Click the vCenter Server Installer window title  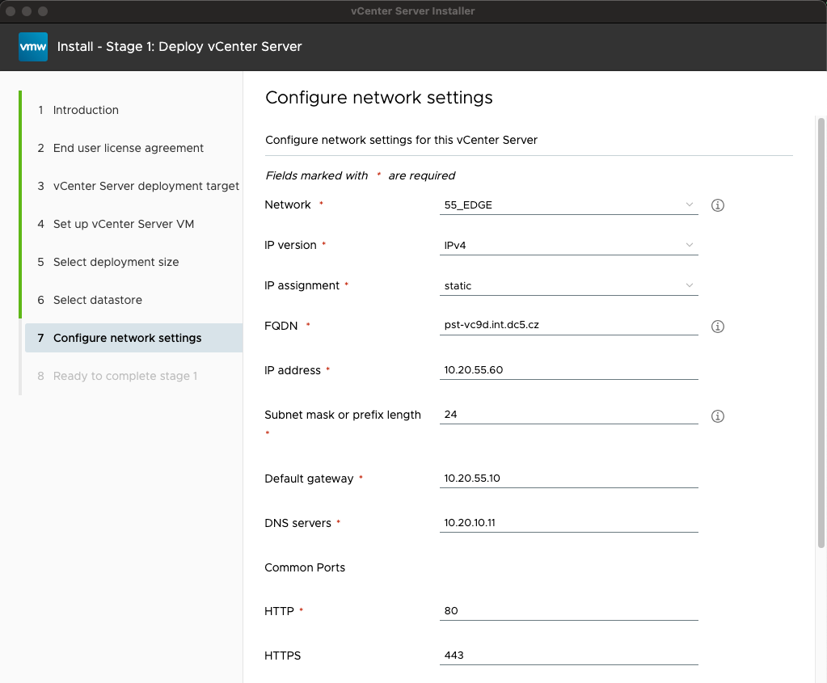point(413,11)
